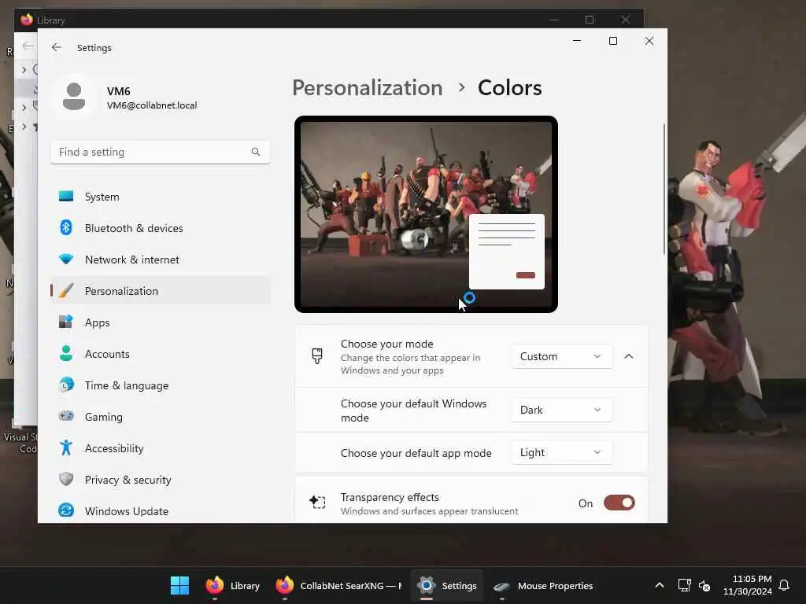Select the Personalization category
This screenshot has height=604, width=806.
(x=161, y=291)
